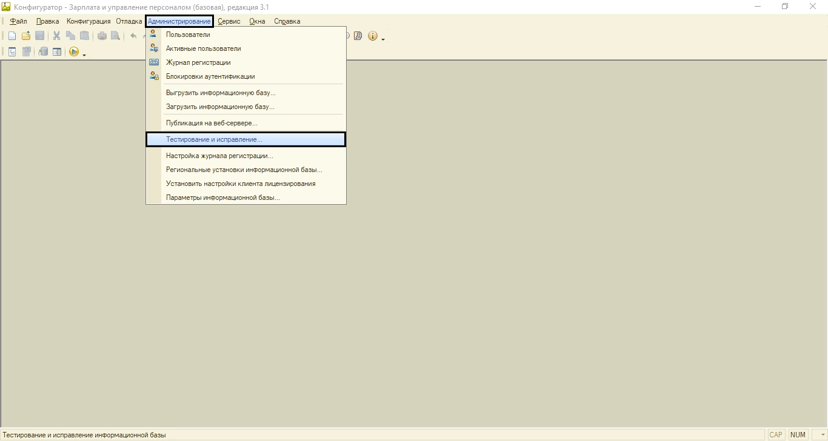Click the NUM indicator in status bar

pyautogui.click(x=798, y=435)
